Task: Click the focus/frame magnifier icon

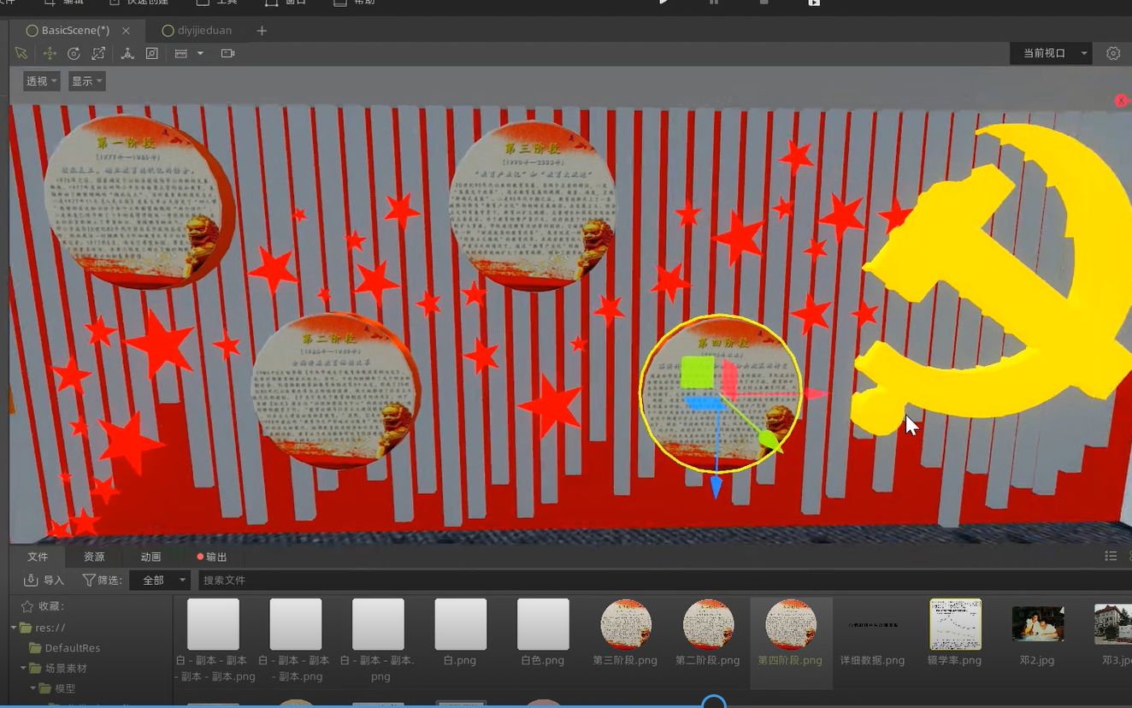Action: click(152, 53)
